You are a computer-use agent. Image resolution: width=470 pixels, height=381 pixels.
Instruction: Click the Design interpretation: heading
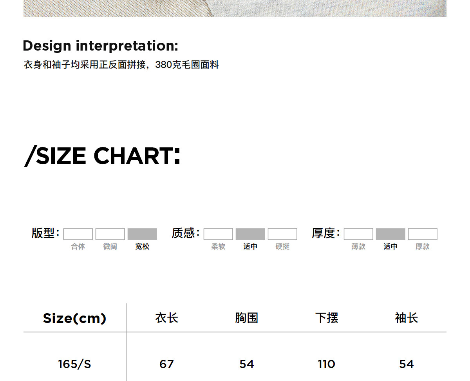coord(100,46)
